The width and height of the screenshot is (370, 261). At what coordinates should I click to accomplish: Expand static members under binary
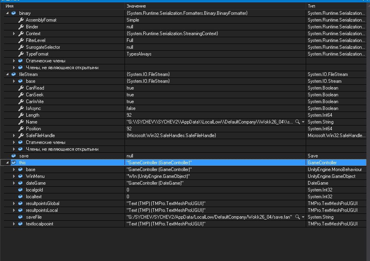(x=14, y=61)
